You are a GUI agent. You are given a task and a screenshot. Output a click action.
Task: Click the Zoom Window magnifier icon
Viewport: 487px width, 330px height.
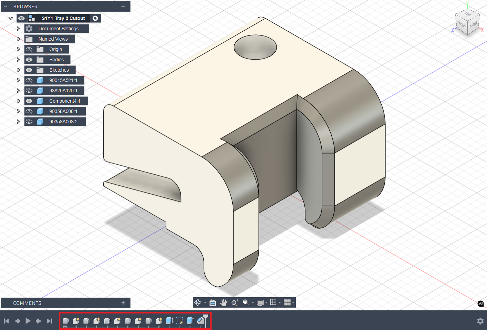246,302
